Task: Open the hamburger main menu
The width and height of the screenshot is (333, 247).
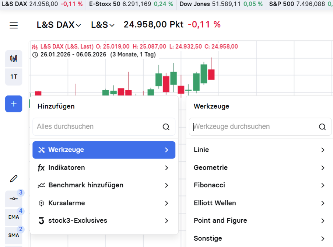Action: pos(14,25)
